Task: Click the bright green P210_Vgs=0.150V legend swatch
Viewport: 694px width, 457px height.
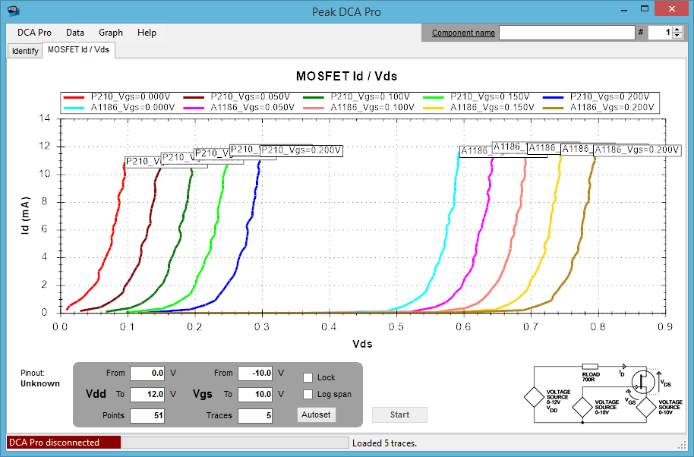Action: pyautogui.click(x=434, y=97)
